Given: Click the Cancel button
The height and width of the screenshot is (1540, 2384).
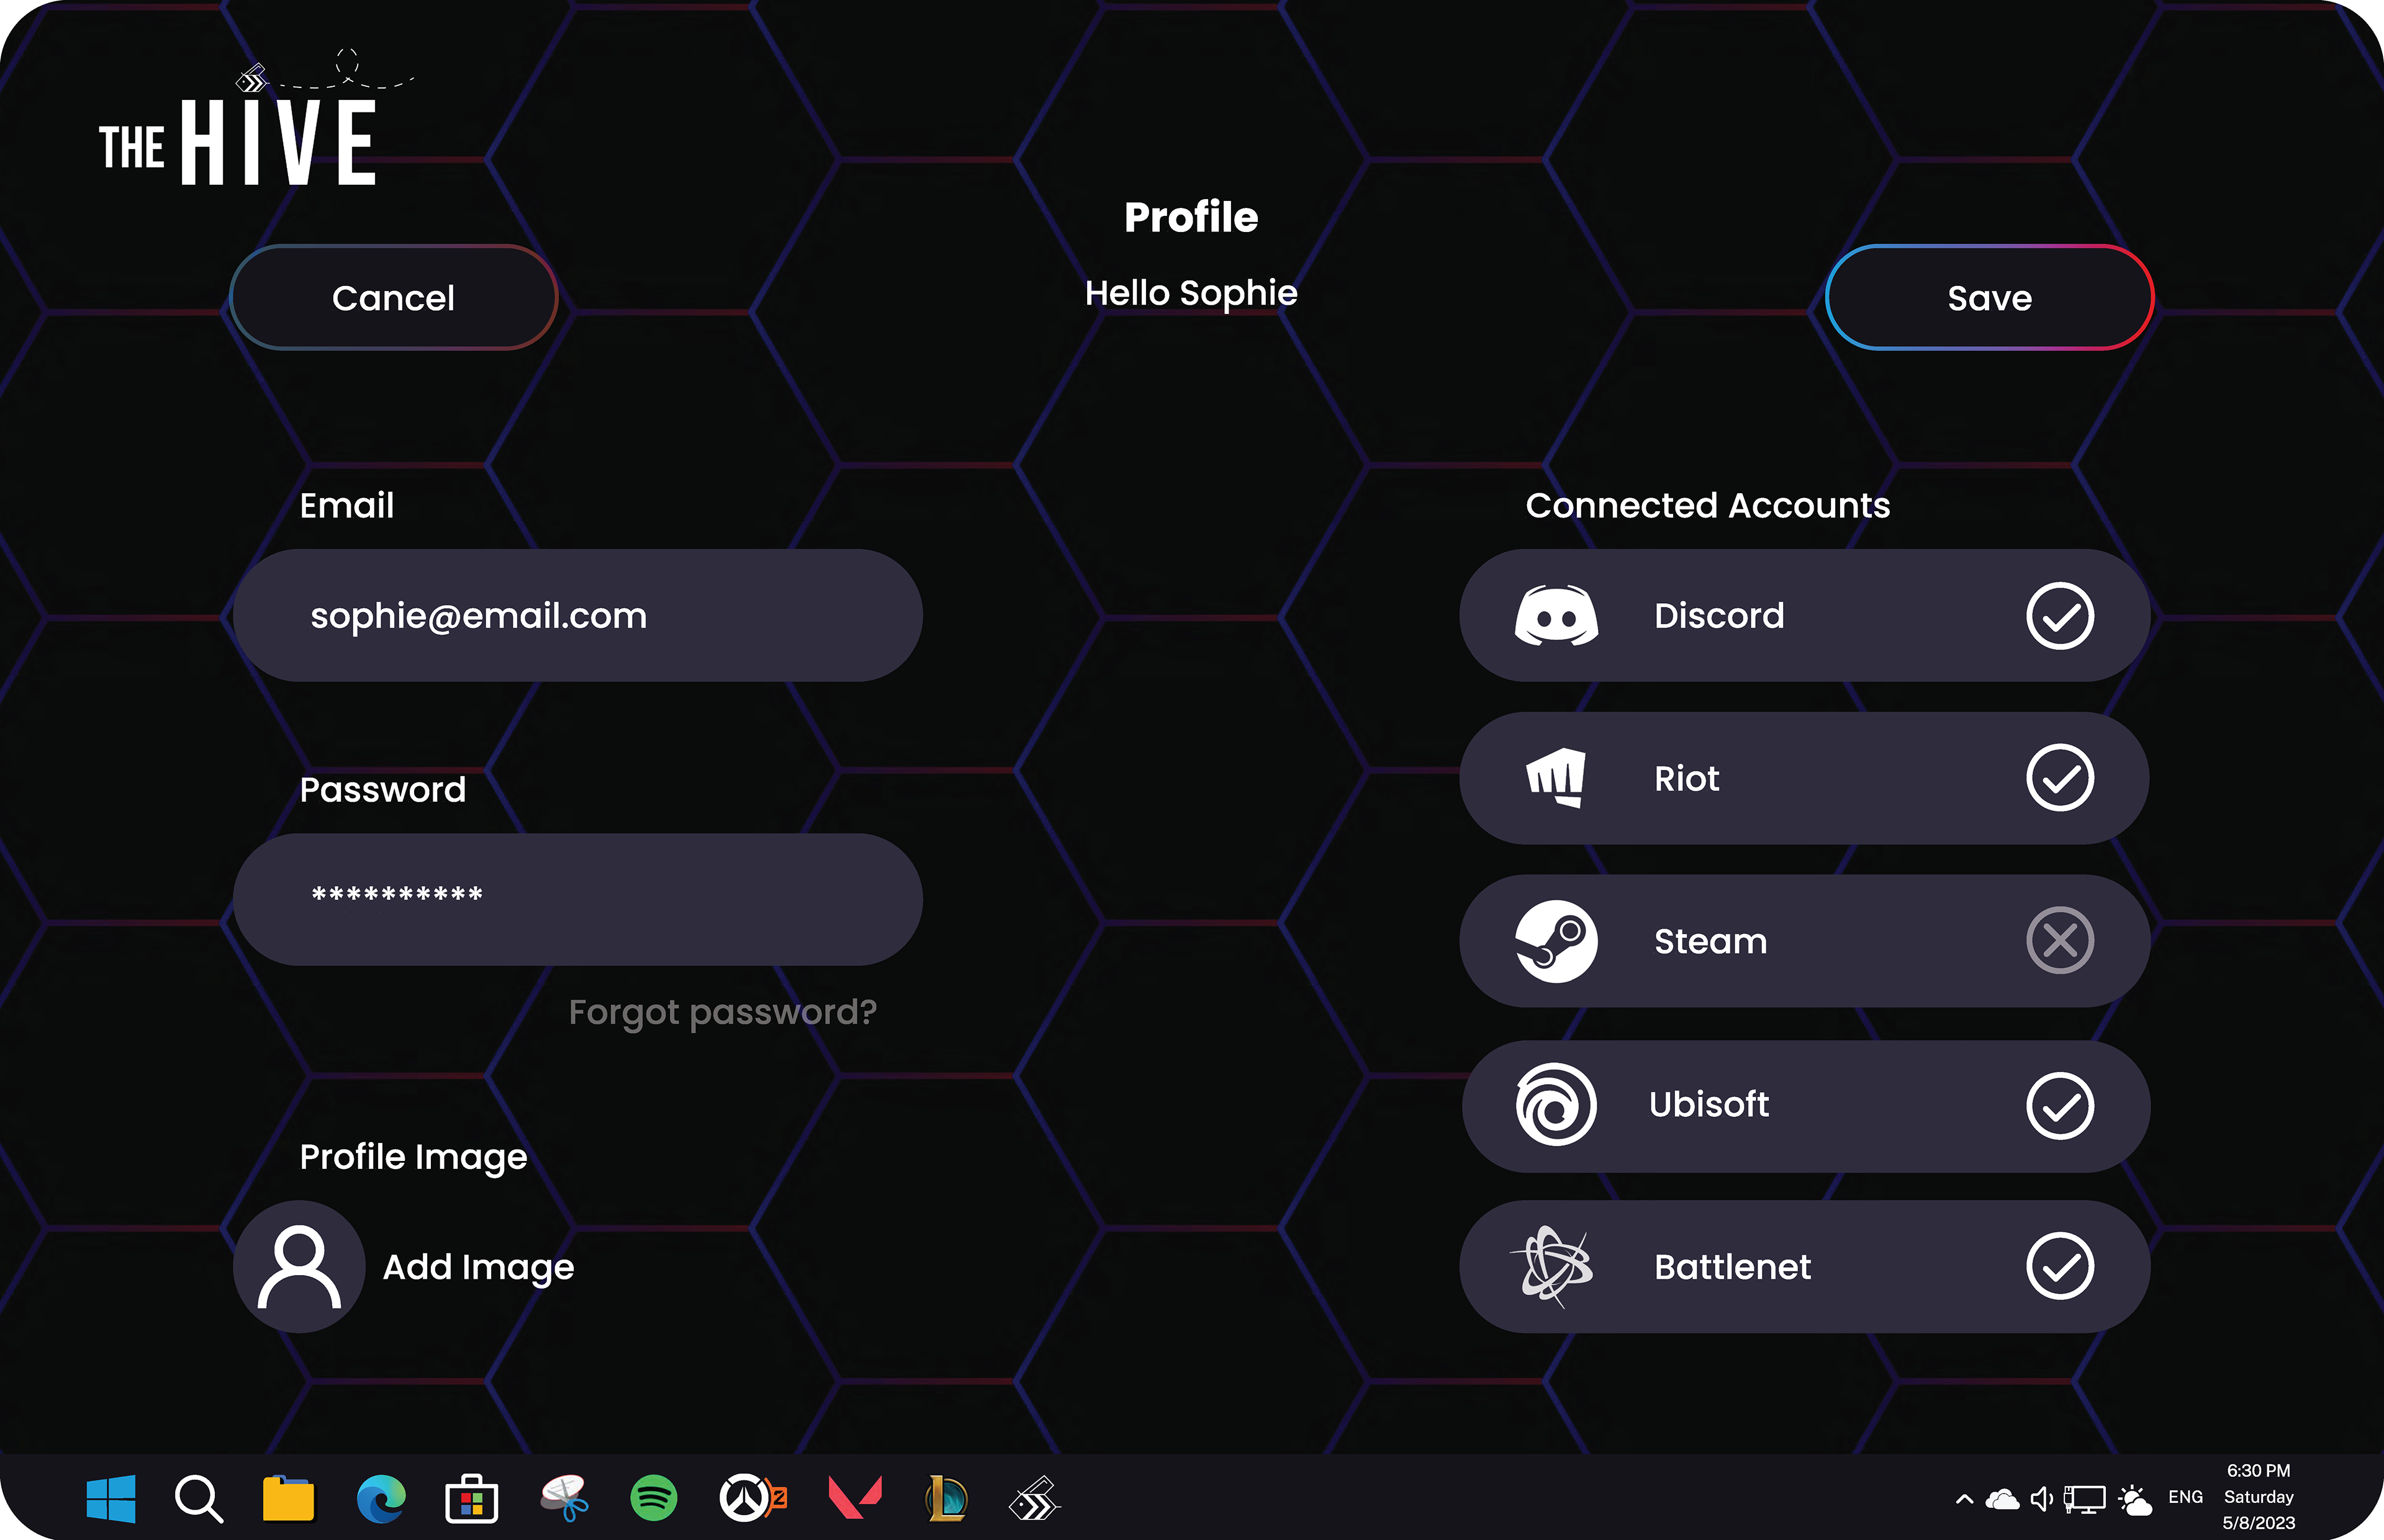Looking at the screenshot, I should pos(393,298).
